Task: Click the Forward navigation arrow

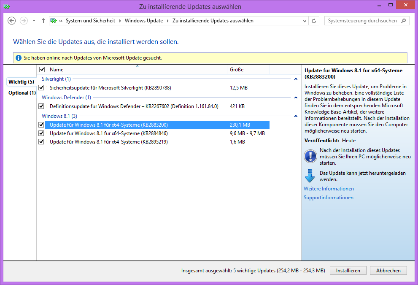Action: tap(24, 21)
